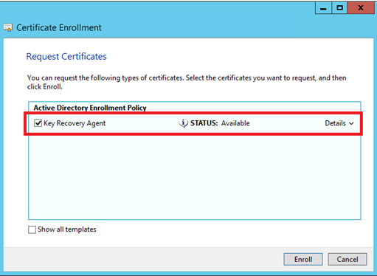Viewport: 377px width, 276px height.
Task: Select the Key Recovery Agent label
Action: (x=75, y=123)
